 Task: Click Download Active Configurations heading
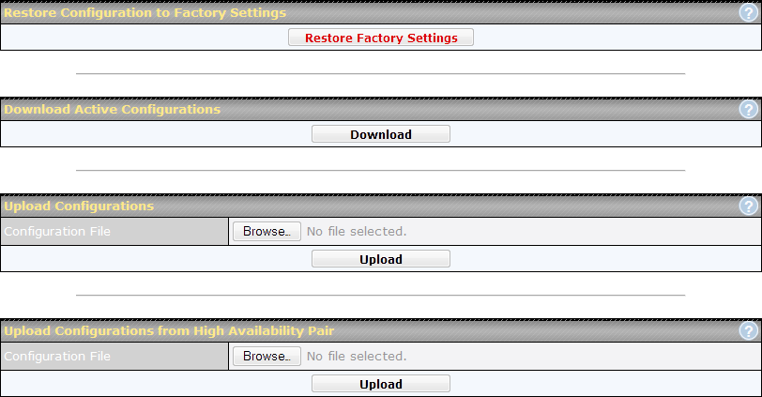(x=113, y=109)
